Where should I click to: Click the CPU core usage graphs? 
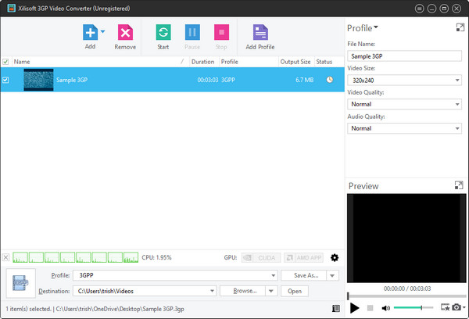point(75,257)
